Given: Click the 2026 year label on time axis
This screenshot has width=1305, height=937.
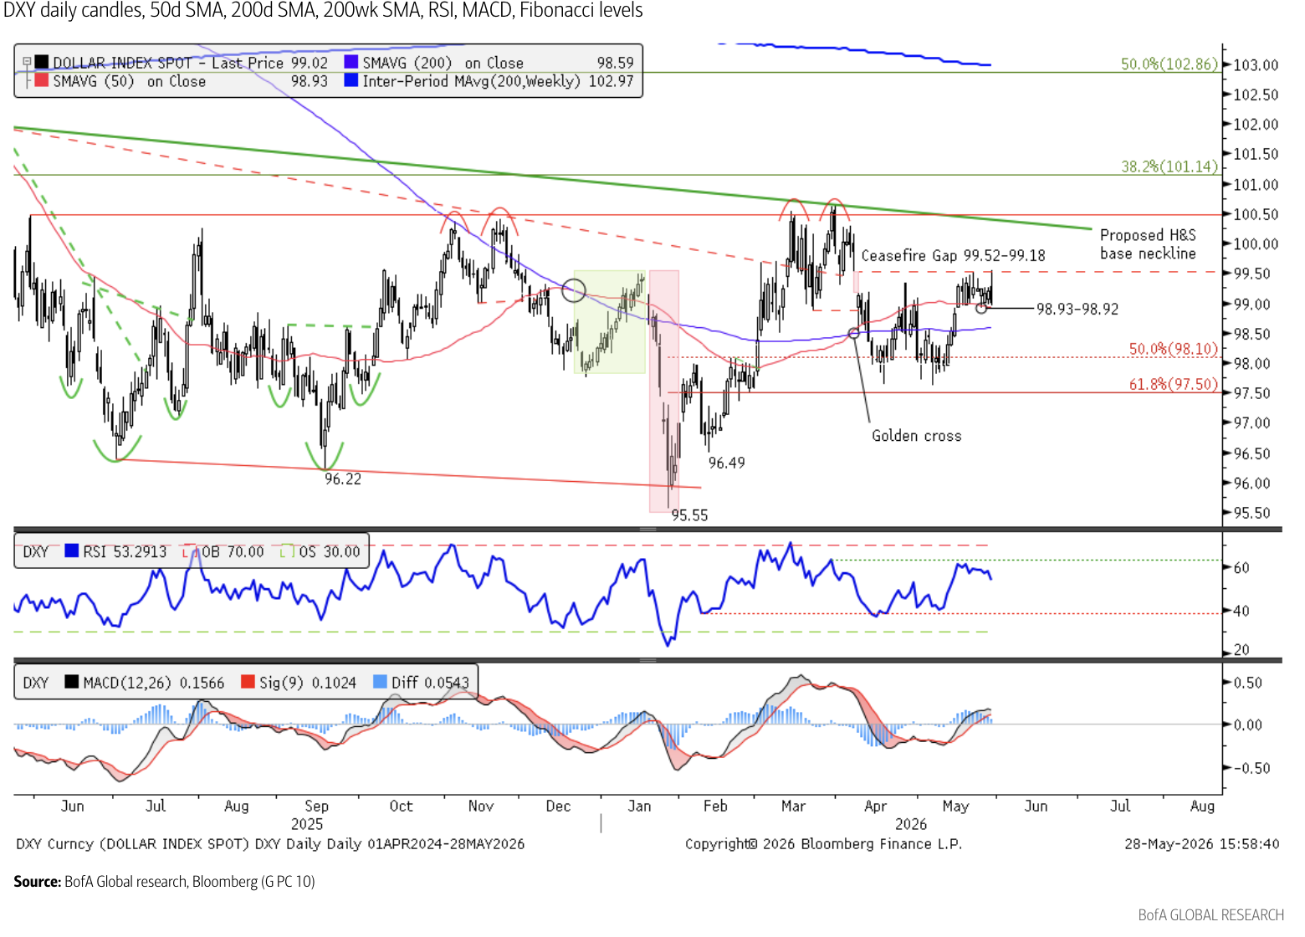Looking at the screenshot, I should tap(911, 825).
